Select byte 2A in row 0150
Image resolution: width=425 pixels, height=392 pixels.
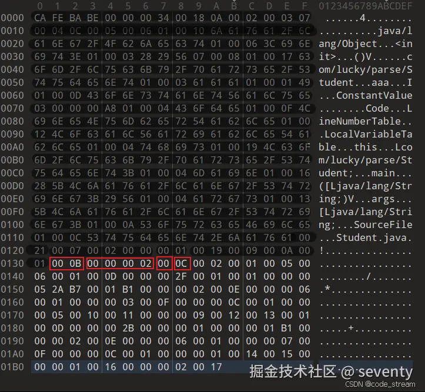click(x=58, y=289)
